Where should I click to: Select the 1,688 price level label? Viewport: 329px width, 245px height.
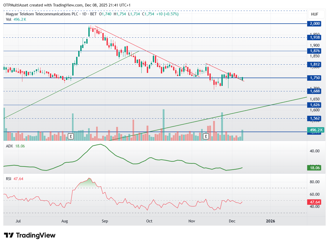click(x=314, y=91)
